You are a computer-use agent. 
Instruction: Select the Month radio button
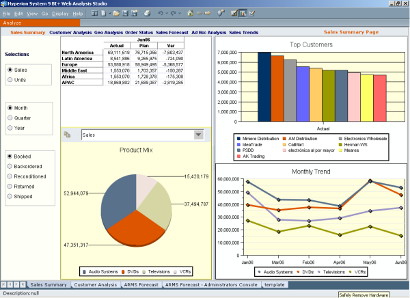[x=10, y=108]
